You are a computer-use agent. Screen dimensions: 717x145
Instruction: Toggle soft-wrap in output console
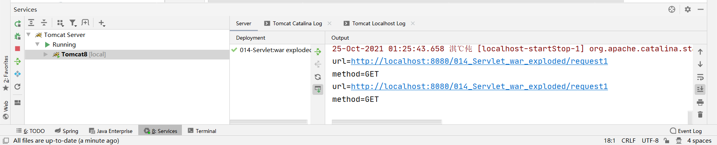click(700, 77)
